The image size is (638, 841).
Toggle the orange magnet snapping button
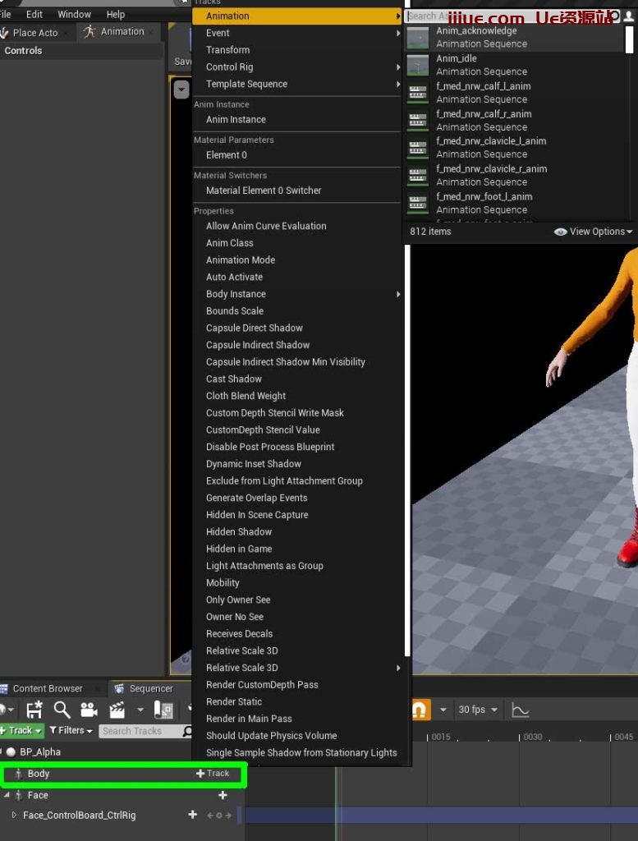point(419,710)
